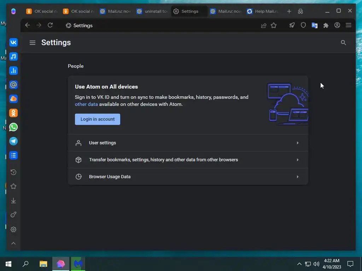Open the page translate icon
The height and width of the screenshot is (271, 362).
pos(314,25)
